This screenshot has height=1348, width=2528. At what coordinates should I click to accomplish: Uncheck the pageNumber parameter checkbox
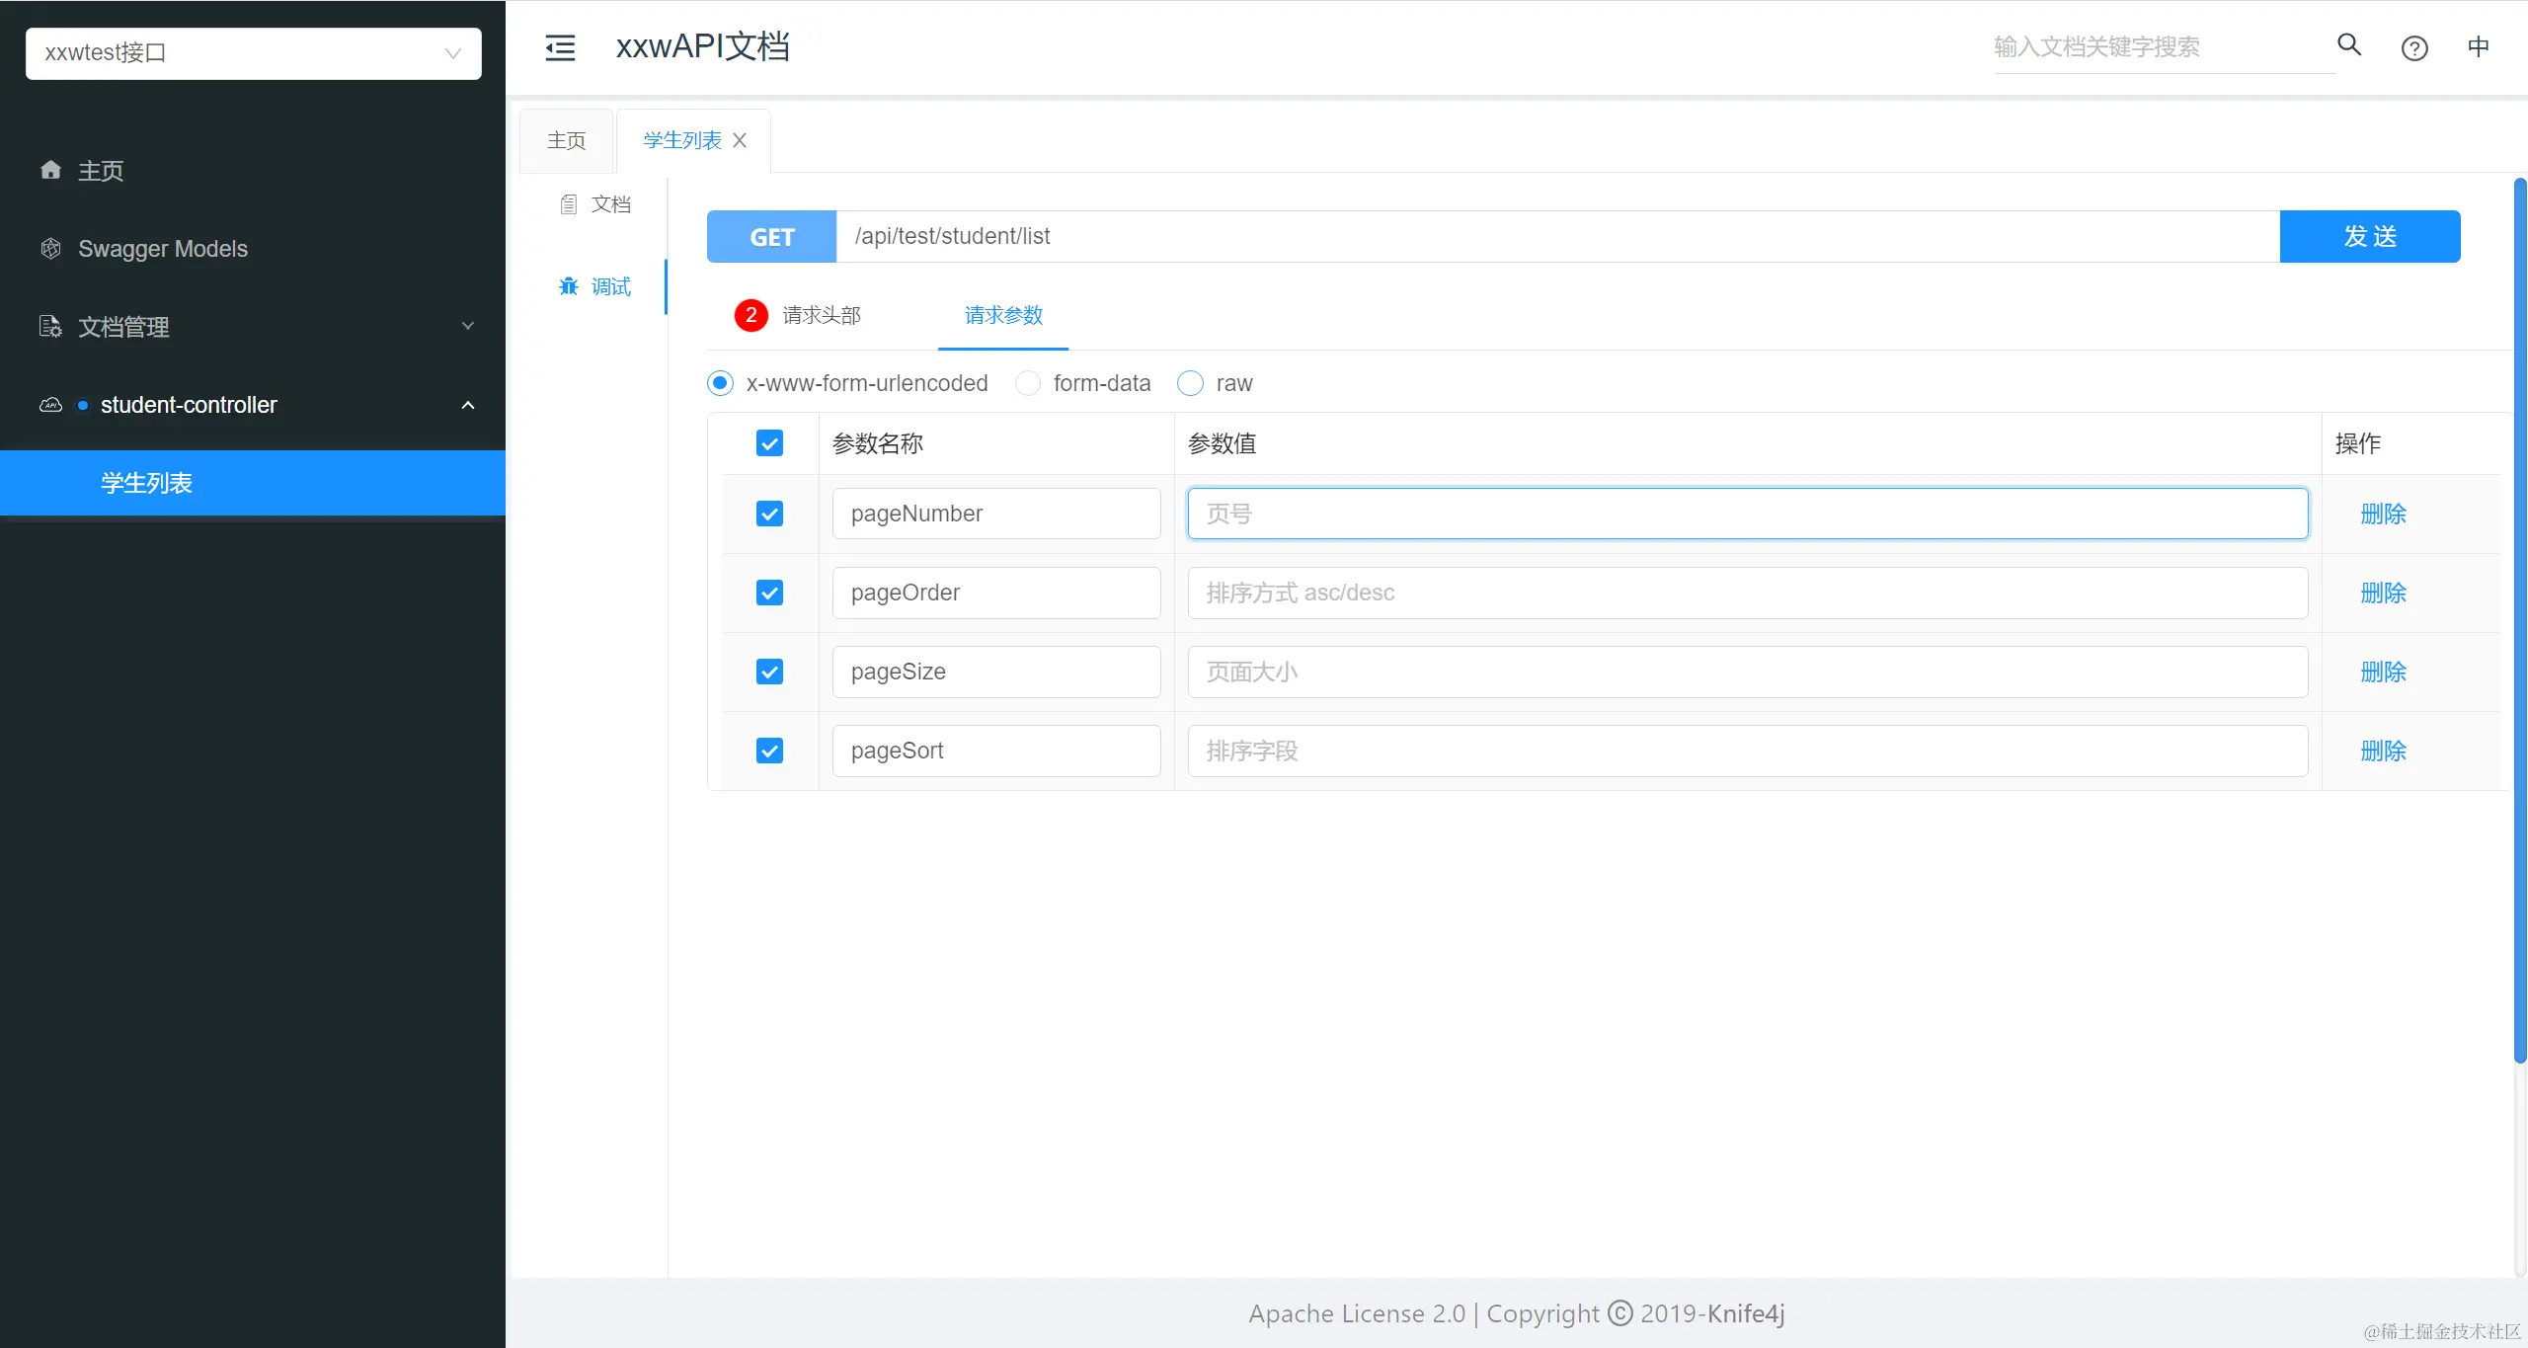(769, 514)
